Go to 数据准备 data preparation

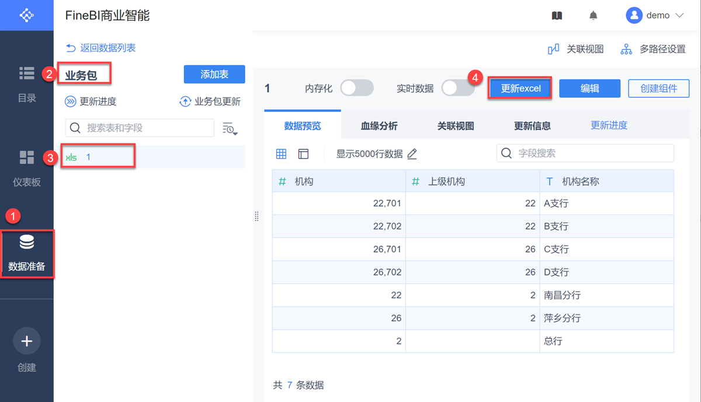pyautogui.click(x=27, y=243)
